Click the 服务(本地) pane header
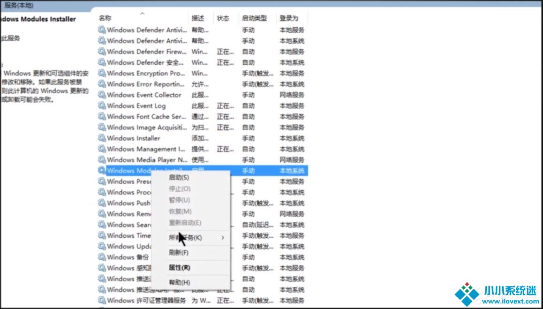 point(19,6)
